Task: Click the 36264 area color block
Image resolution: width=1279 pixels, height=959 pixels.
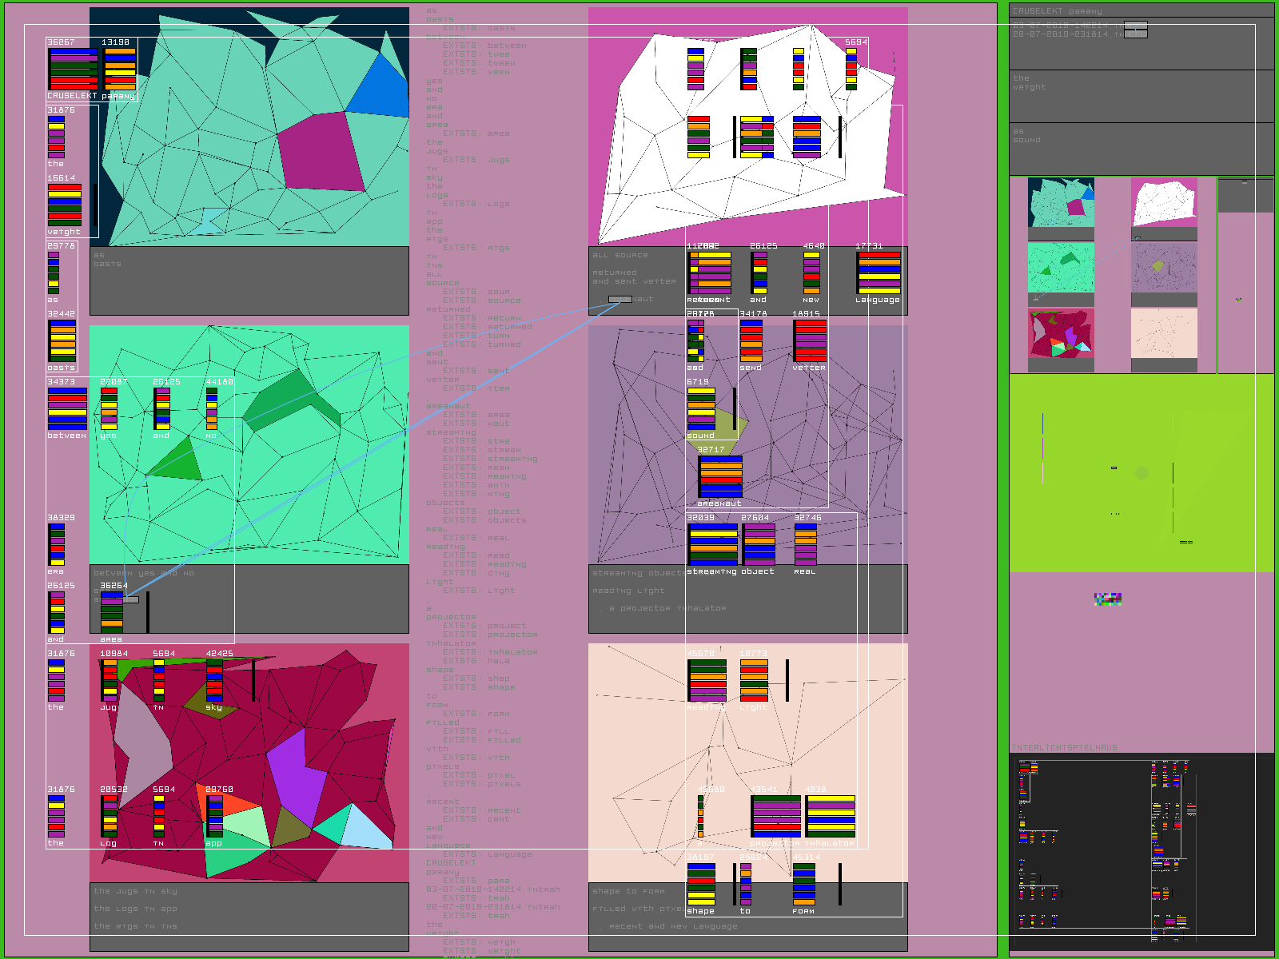Action: pos(113,613)
